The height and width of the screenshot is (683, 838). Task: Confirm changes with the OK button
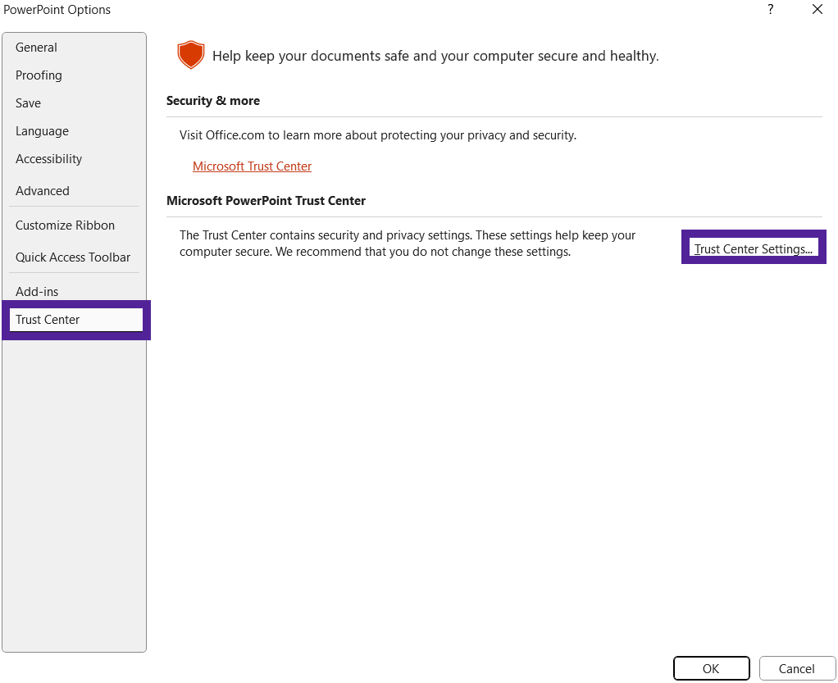click(711, 669)
